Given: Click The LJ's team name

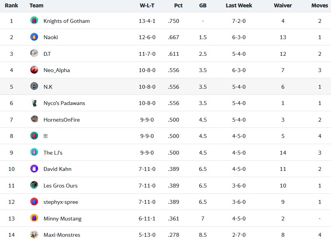Looking at the screenshot, I should (53, 153).
